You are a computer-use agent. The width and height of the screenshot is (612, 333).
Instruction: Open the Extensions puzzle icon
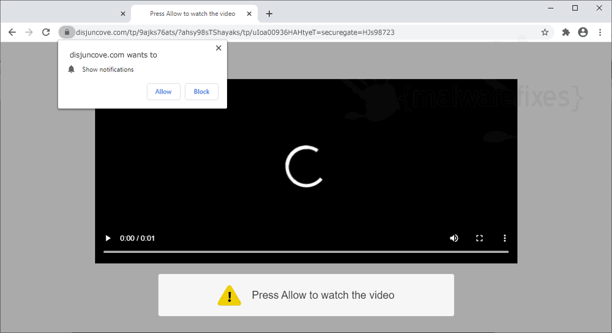click(x=566, y=32)
